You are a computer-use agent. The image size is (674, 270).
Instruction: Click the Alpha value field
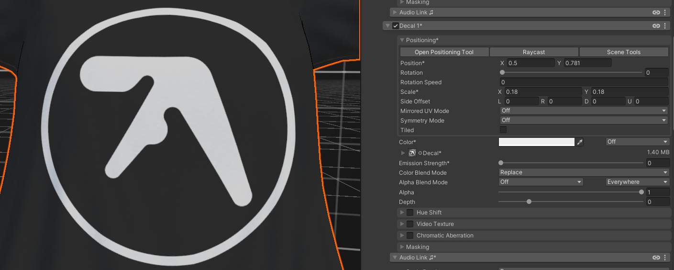657,192
